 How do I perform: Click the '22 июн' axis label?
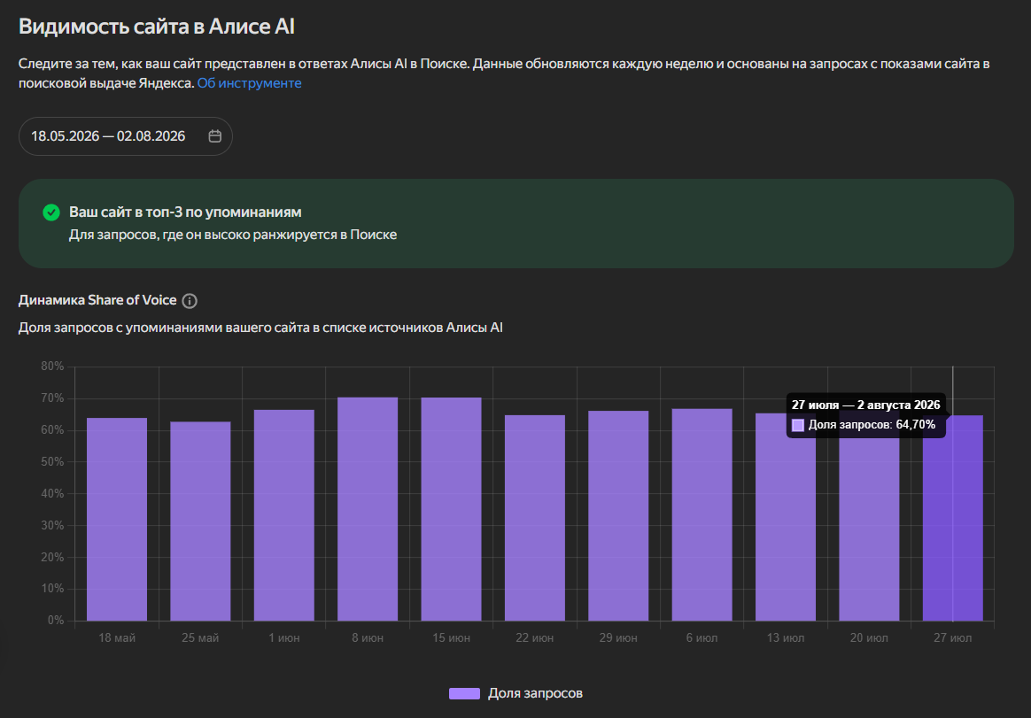(535, 637)
